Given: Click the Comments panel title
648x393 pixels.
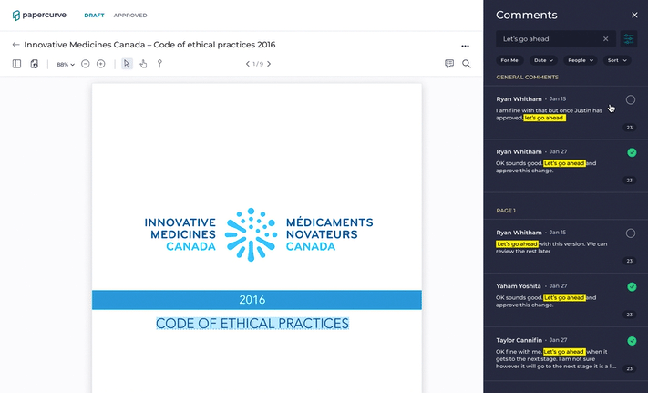Looking at the screenshot, I should pos(527,15).
